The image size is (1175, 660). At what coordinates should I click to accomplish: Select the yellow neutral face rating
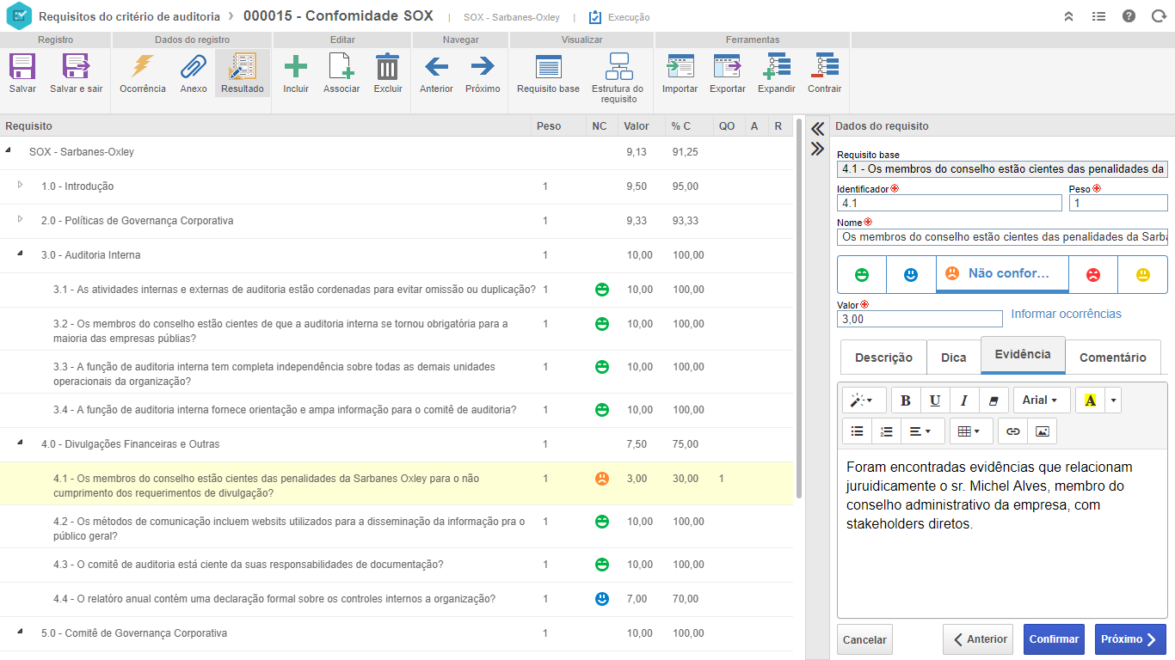(x=1142, y=275)
